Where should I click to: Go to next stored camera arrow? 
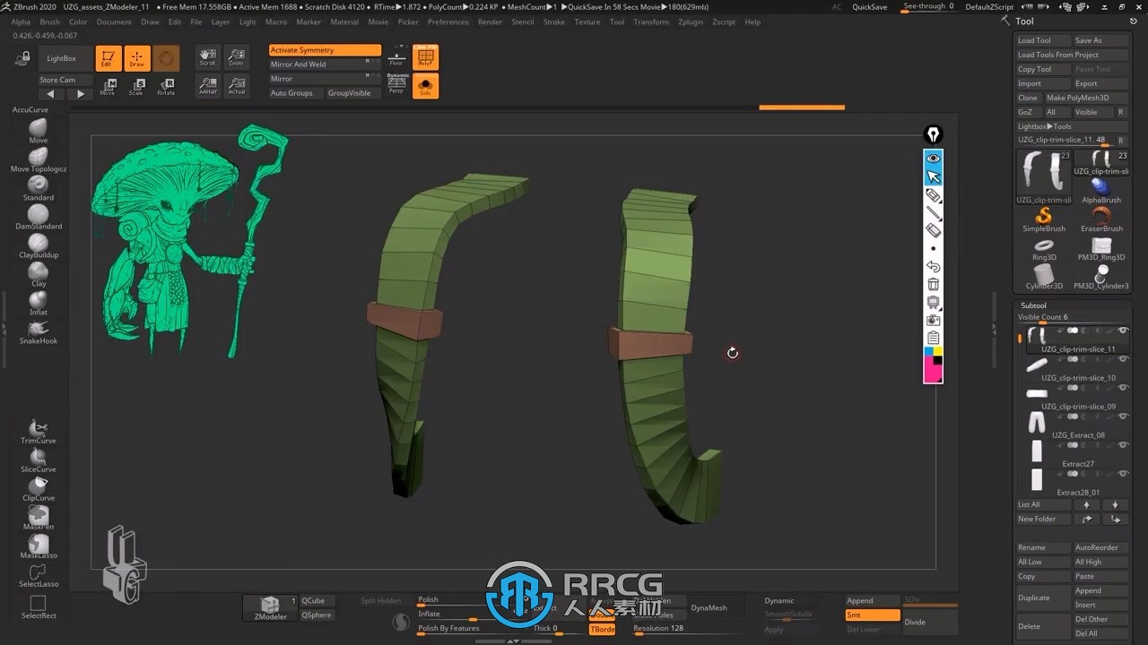[x=80, y=93]
